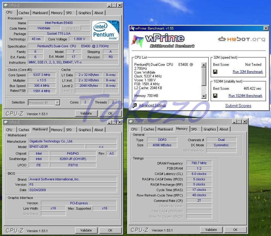Click the Advanced Settings wrench icon in wPrime
Image resolution: width=271 pixels, height=236 pixels.
tap(134, 105)
